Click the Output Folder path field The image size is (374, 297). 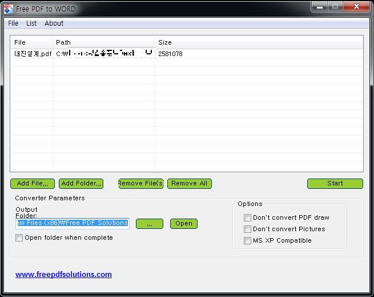pyautogui.click(x=73, y=223)
